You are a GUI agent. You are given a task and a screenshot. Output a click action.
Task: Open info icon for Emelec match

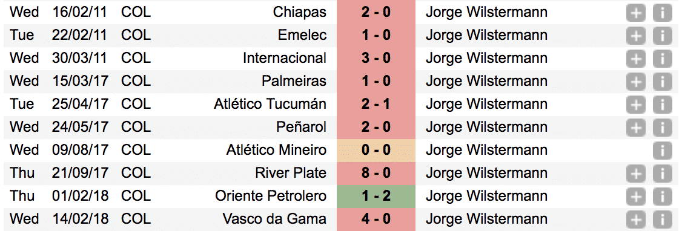663,35
